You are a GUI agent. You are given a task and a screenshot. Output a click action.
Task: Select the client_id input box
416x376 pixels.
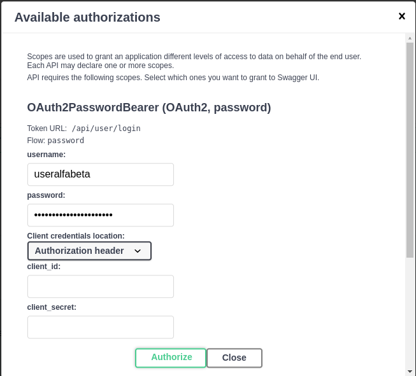pyautogui.click(x=101, y=286)
